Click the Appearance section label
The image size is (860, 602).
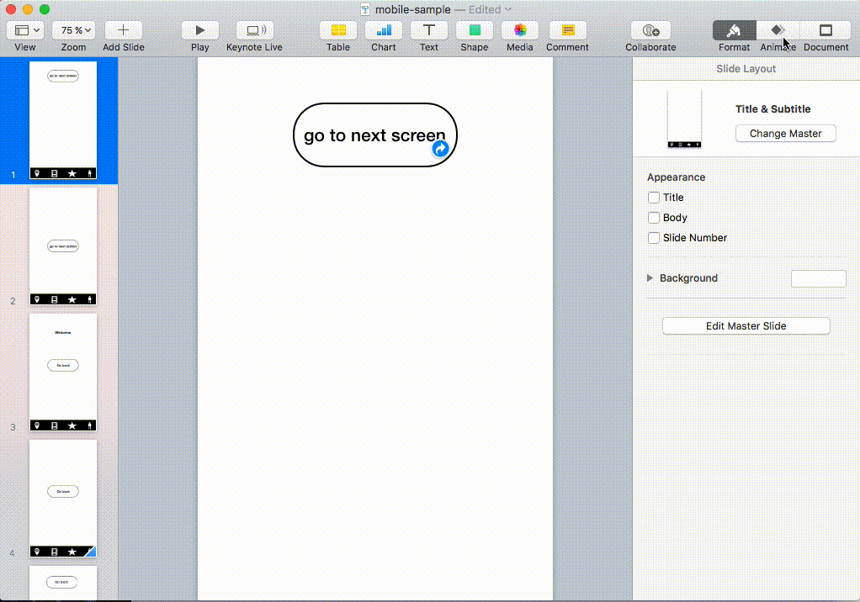(676, 177)
